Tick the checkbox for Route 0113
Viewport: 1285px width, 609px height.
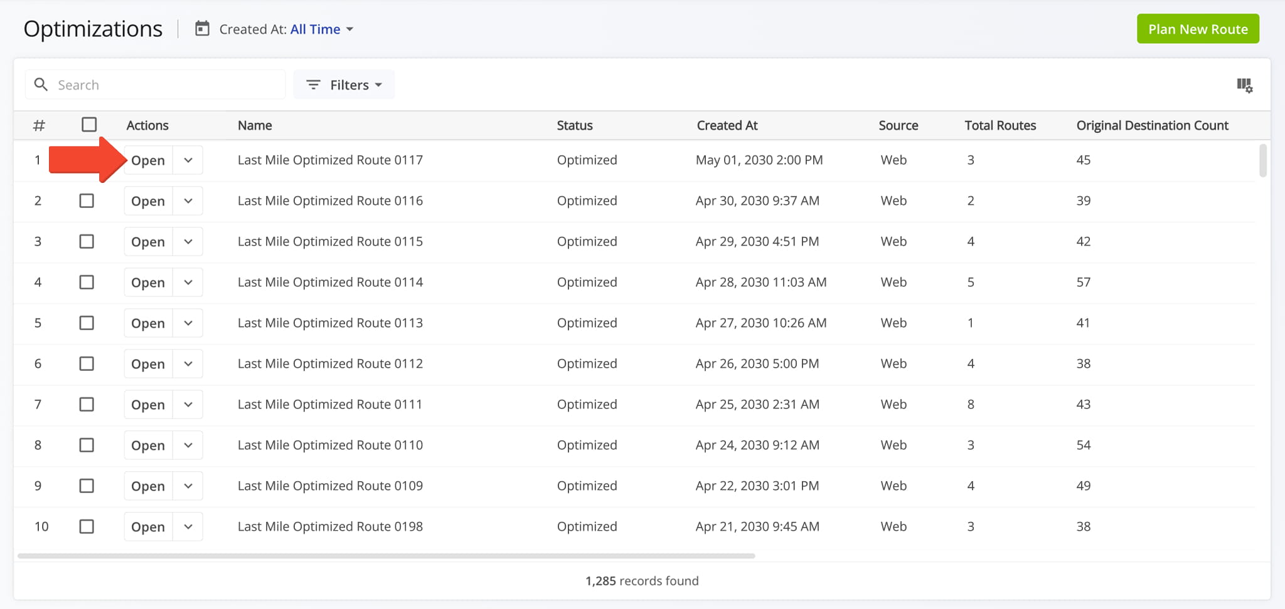[87, 323]
